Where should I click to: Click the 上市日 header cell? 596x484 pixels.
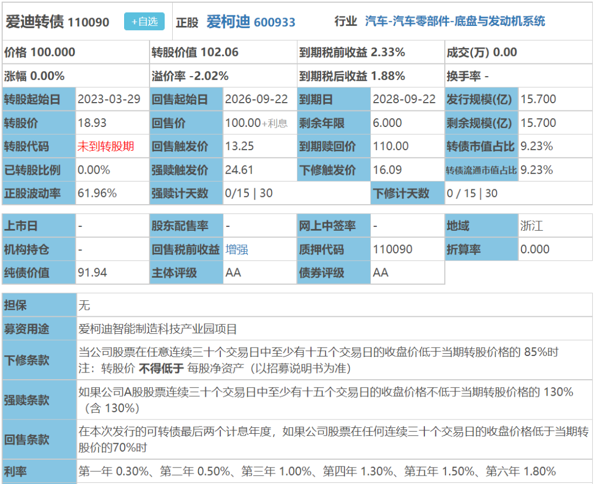point(39,226)
